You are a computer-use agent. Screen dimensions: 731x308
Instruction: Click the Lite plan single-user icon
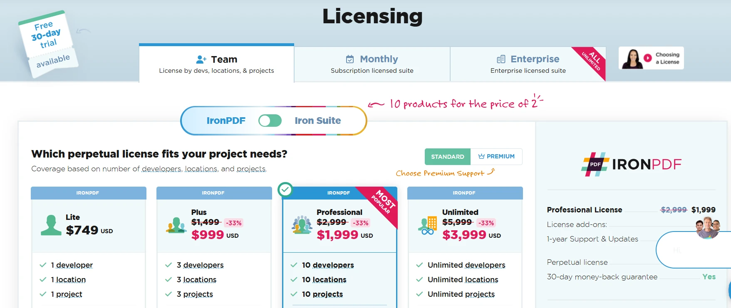51,225
